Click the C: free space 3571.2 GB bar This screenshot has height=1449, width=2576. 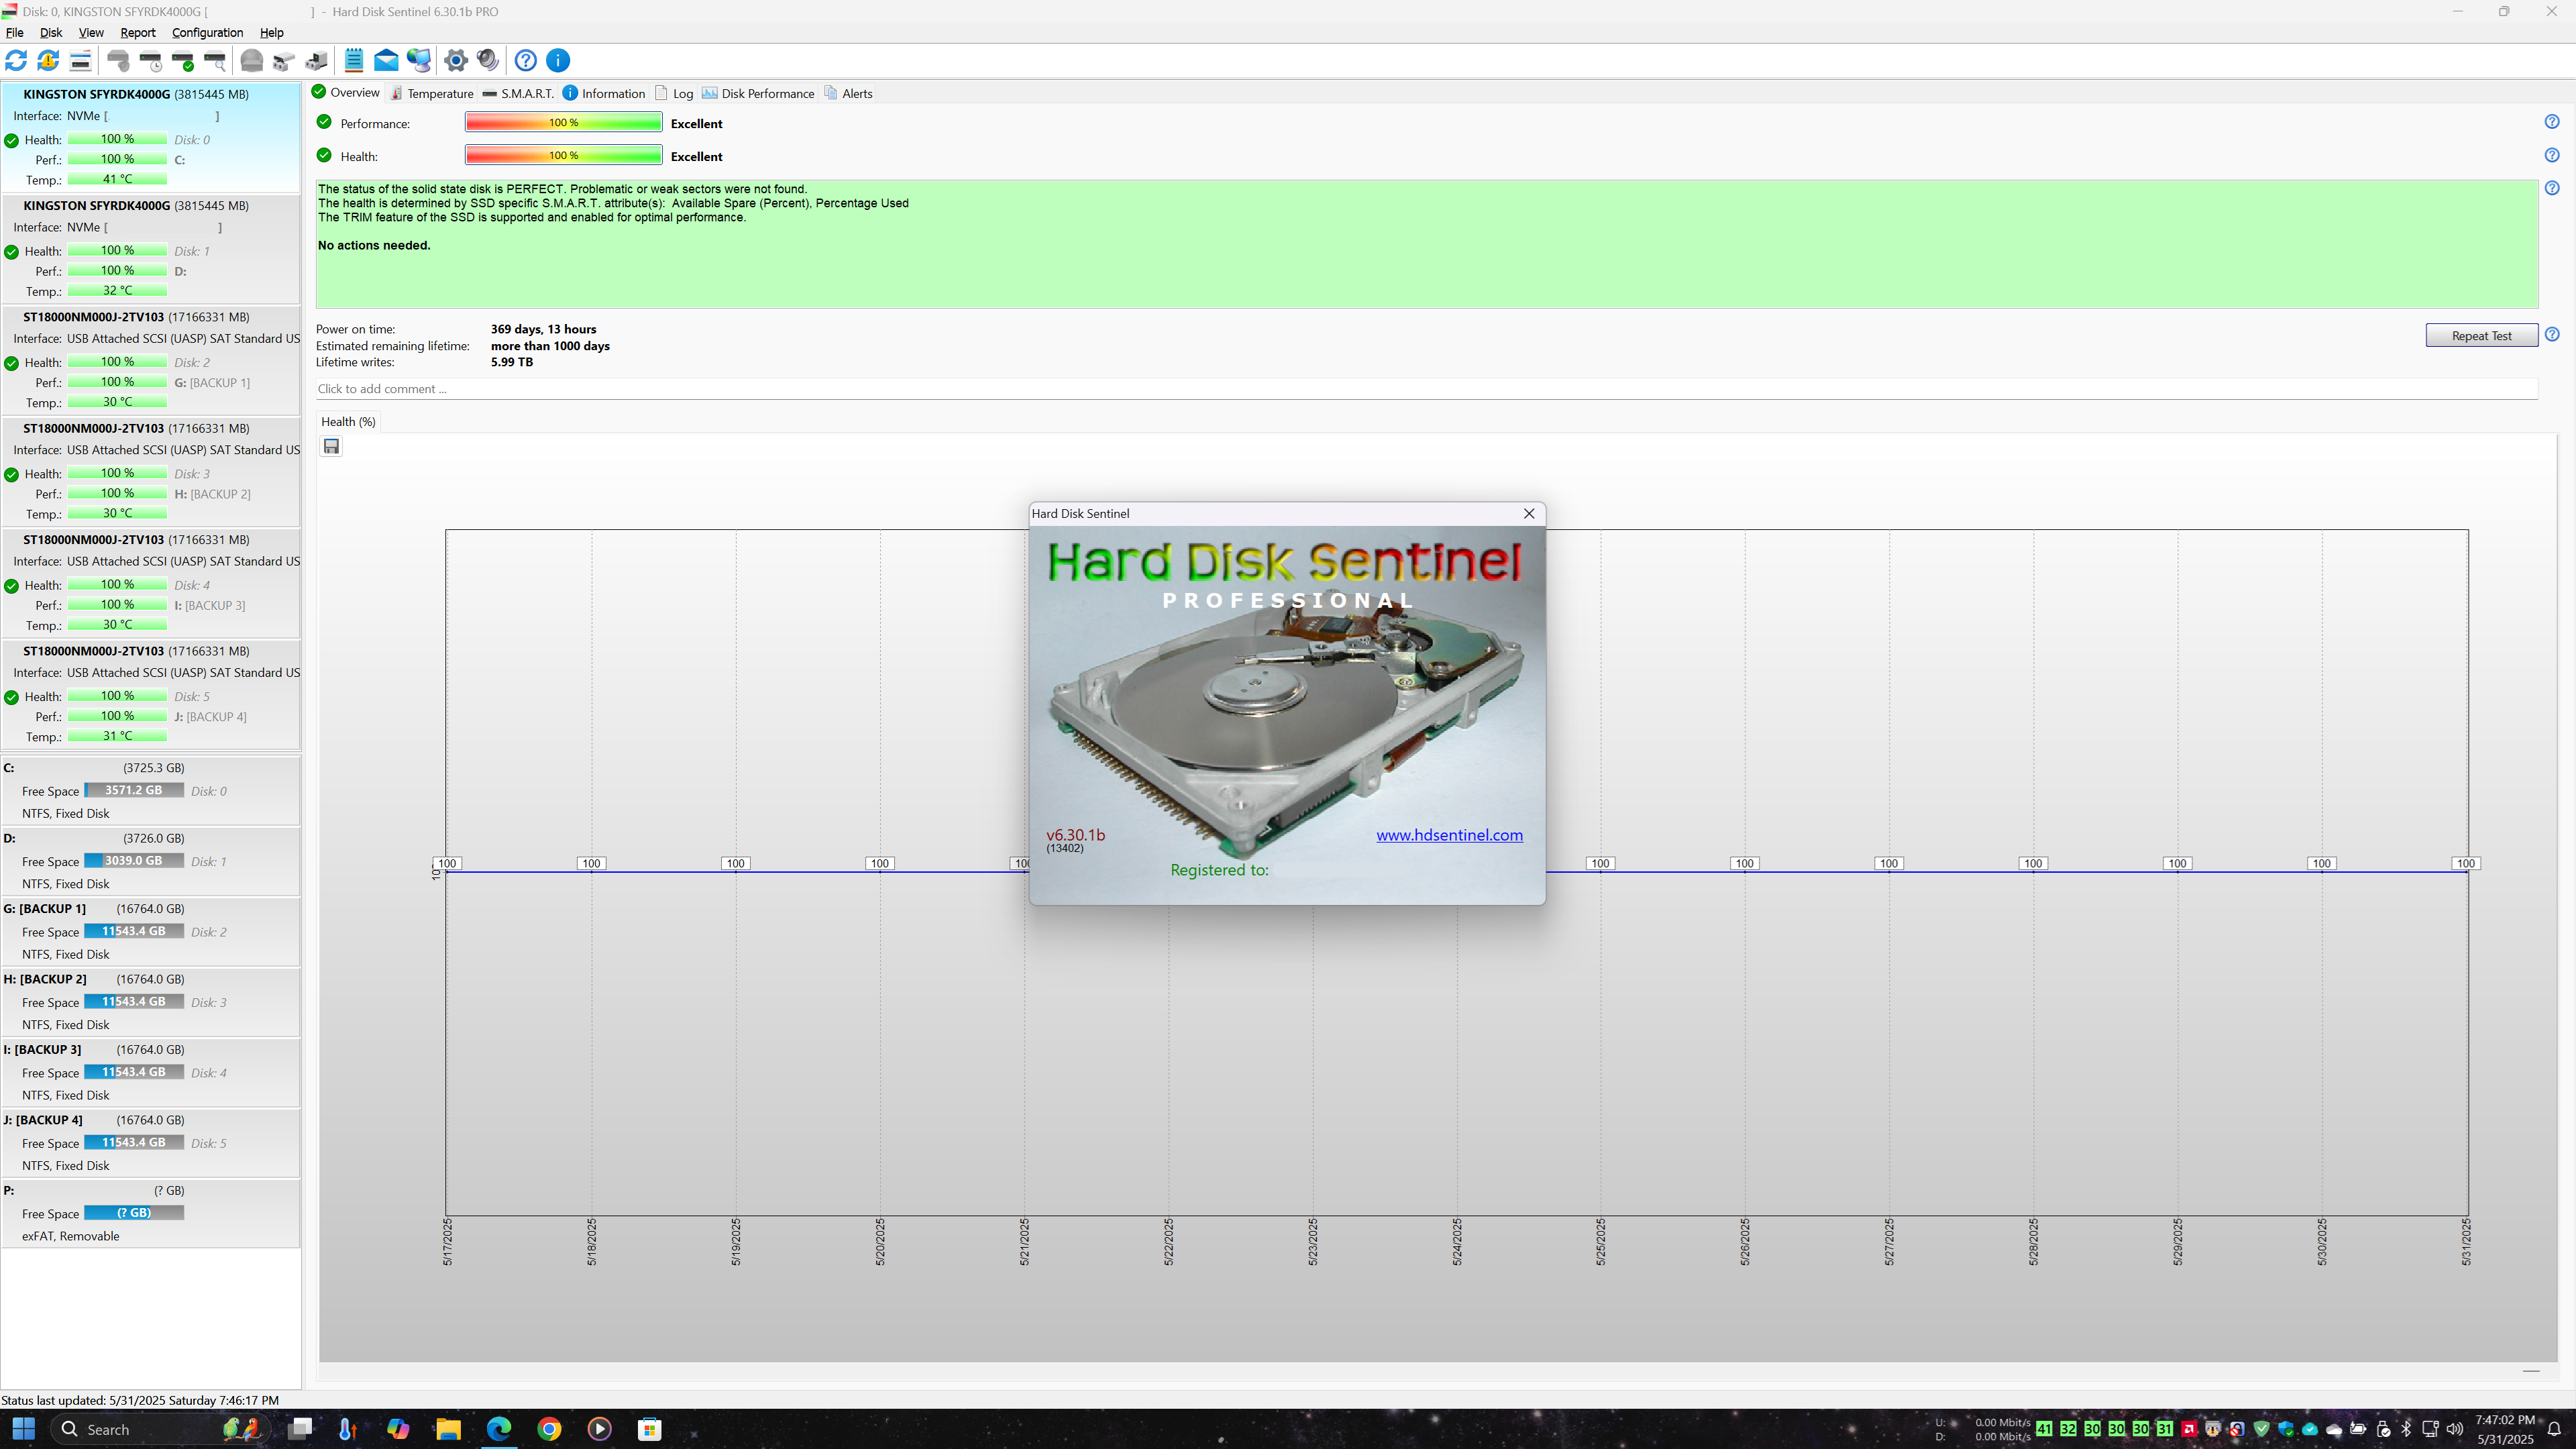(x=134, y=790)
